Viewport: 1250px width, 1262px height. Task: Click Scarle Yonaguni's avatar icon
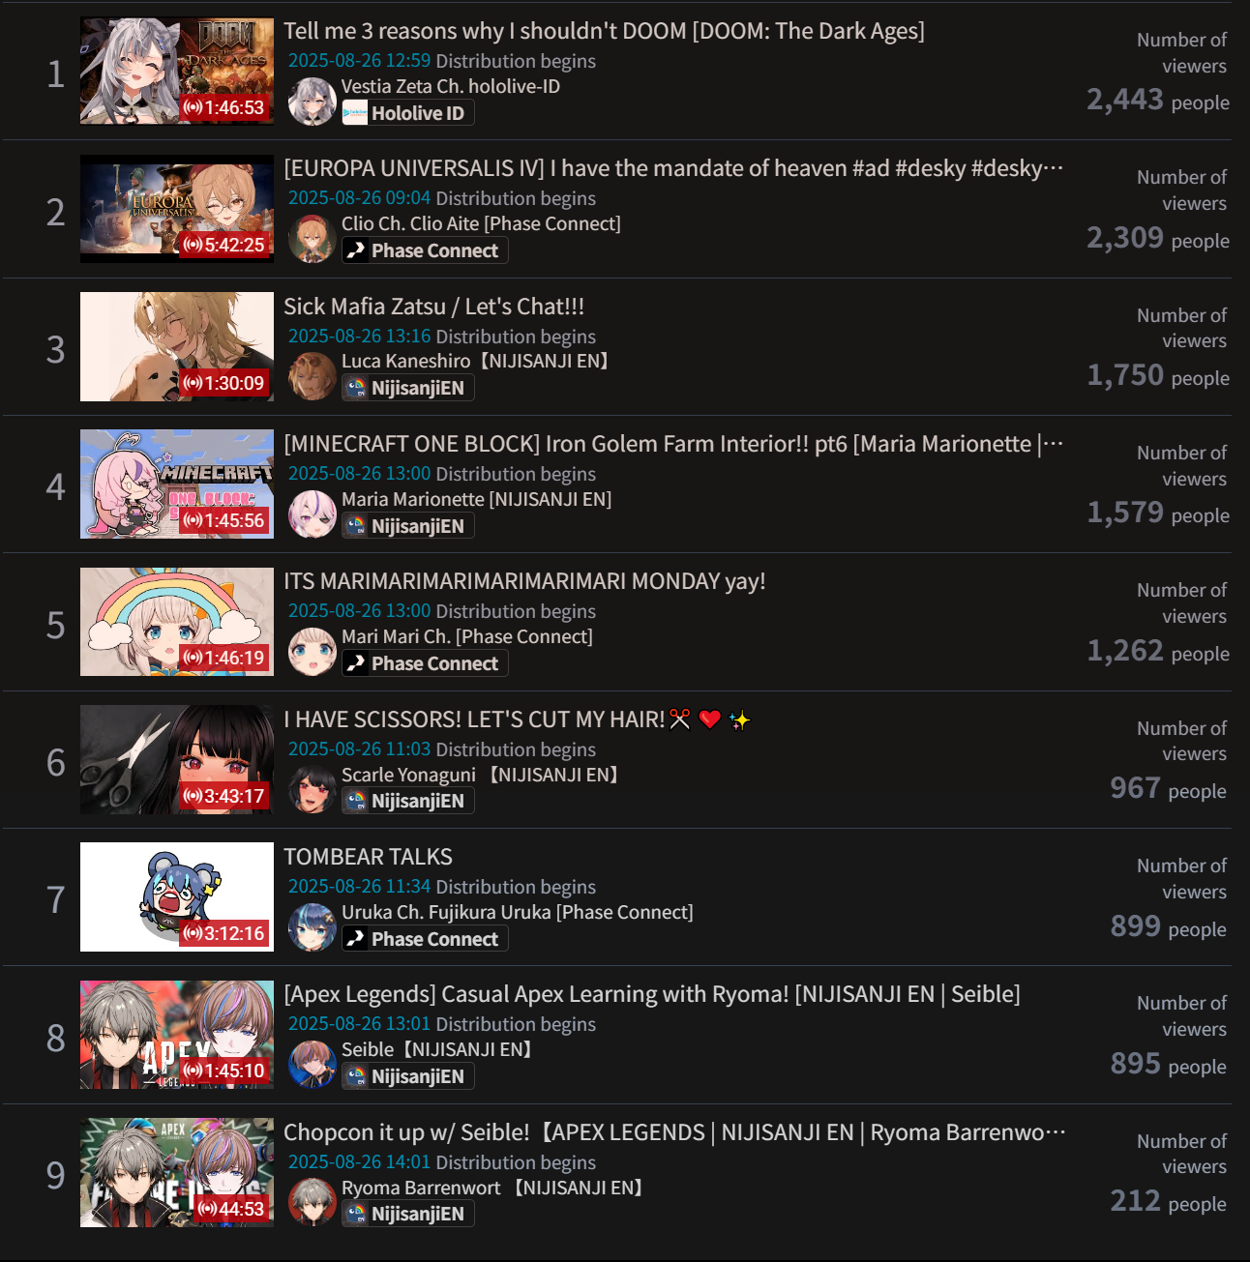pos(312,789)
